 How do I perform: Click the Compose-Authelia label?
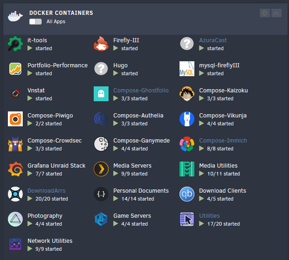pyautogui.click(x=138, y=116)
